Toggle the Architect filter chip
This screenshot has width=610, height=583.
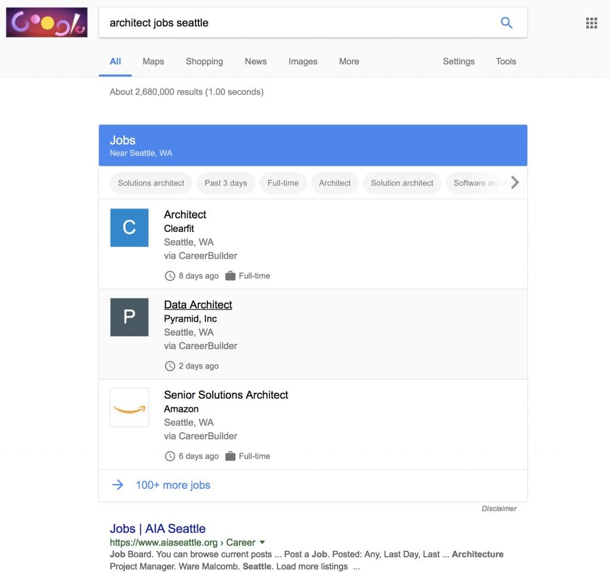coord(335,183)
